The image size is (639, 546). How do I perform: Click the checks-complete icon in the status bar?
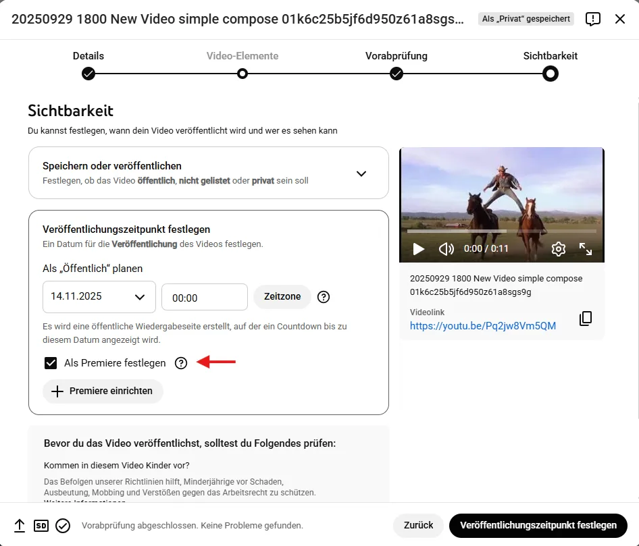[63, 525]
